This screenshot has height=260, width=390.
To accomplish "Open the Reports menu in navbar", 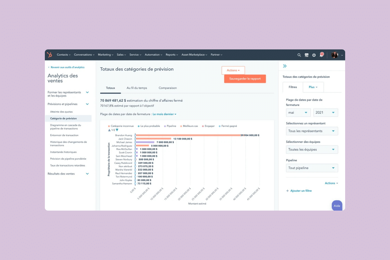I will coord(171,55).
